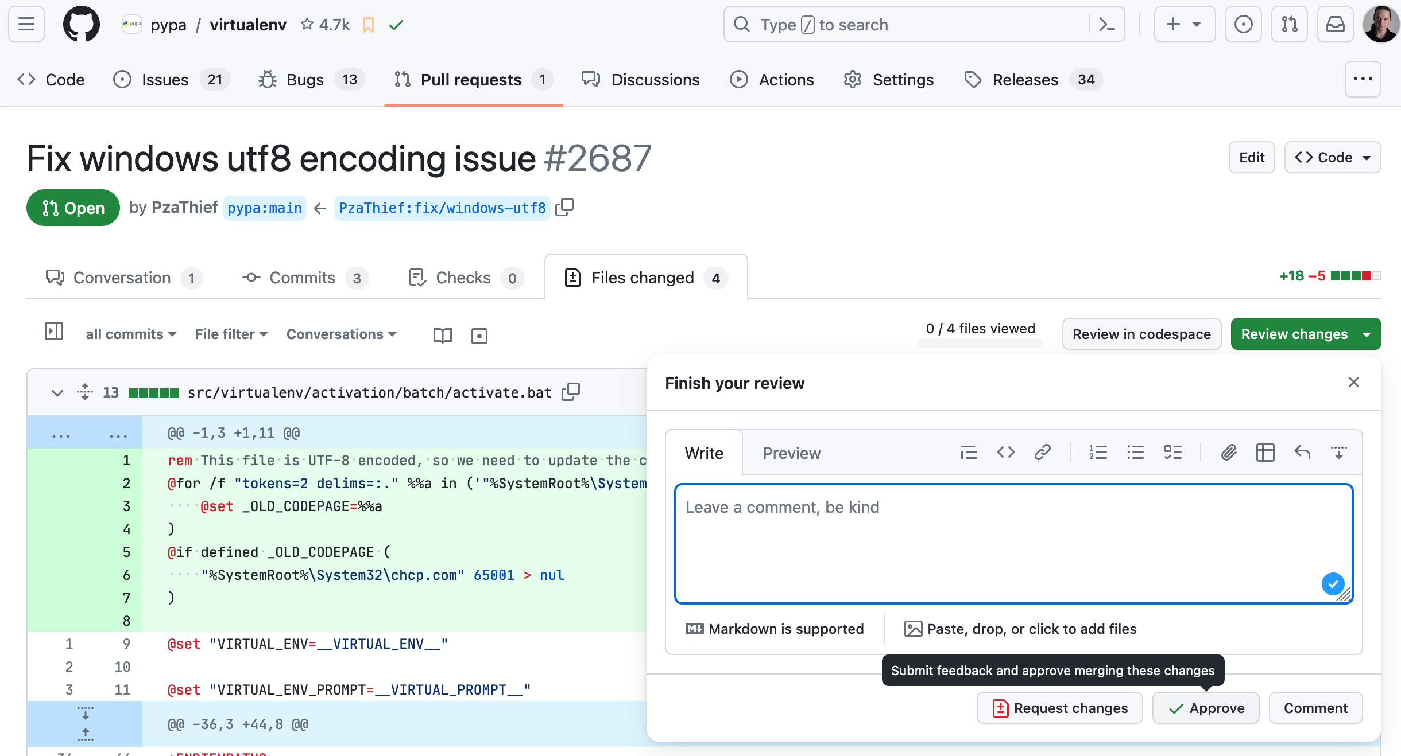Insert a code snippet in comment toolbar
The width and height of the screenshot is (1401, 756).
tap(1005, 453)
